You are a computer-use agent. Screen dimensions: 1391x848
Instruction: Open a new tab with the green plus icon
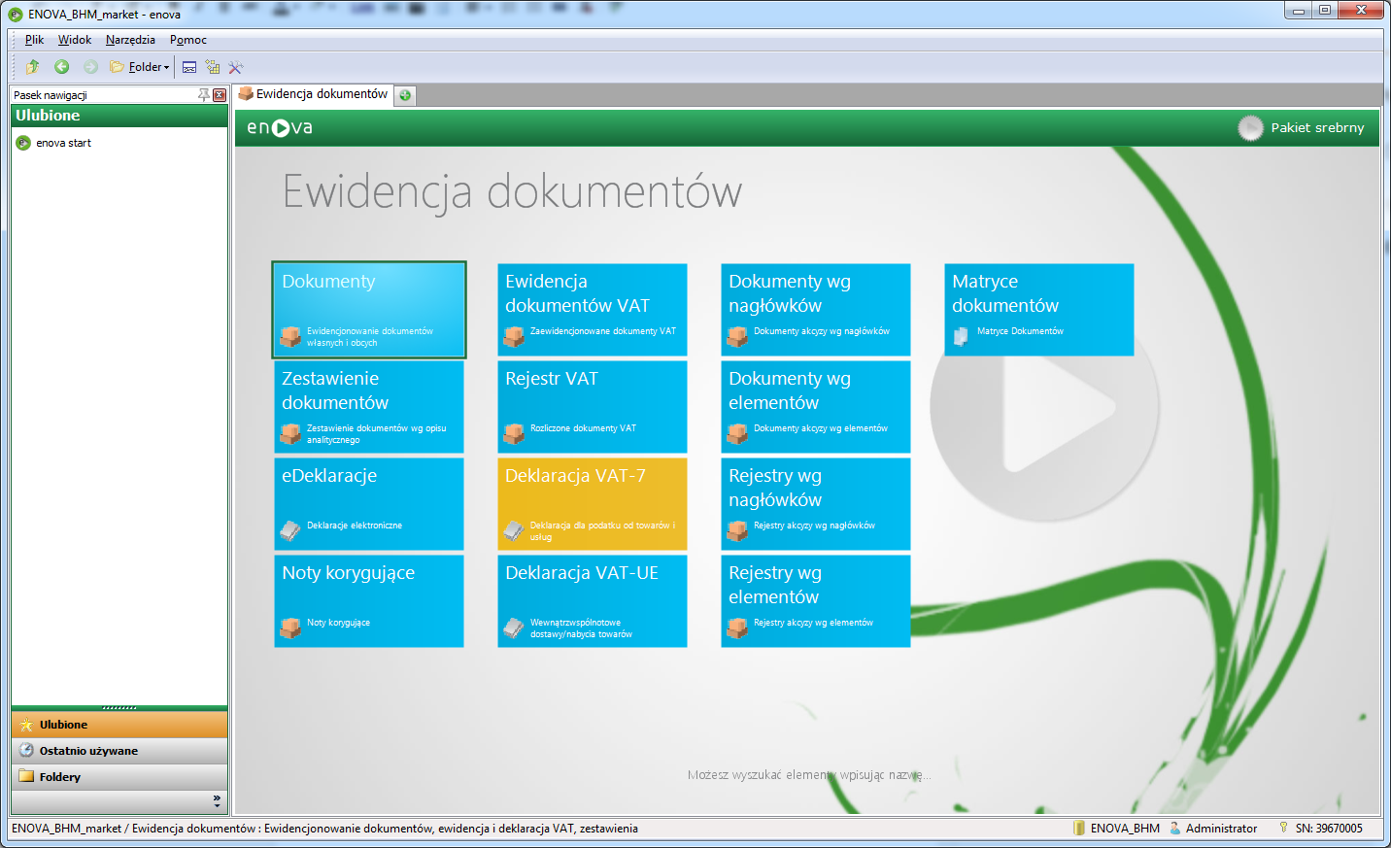pyautogui.click(x=404, y=95)
